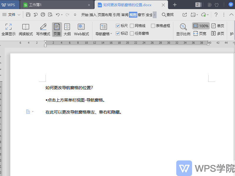Uncheck the ruler (标尺) checkbox
Viewport: 235px width, 176px height.
pos(118,26)
